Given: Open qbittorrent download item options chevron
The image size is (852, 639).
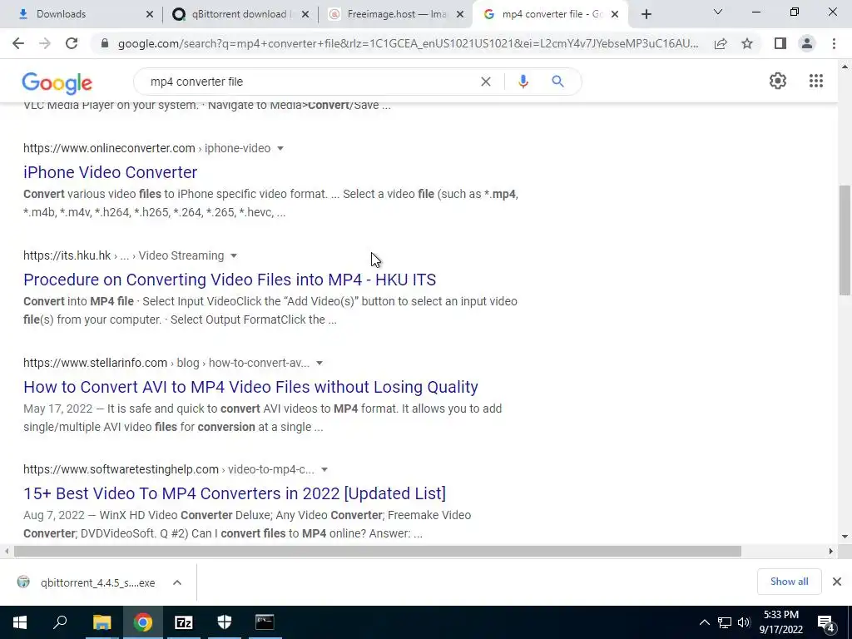Looking at the screenshot, I should pos(177,582).
